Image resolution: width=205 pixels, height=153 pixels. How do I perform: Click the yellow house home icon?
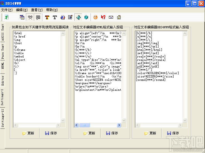click(119, 17)
